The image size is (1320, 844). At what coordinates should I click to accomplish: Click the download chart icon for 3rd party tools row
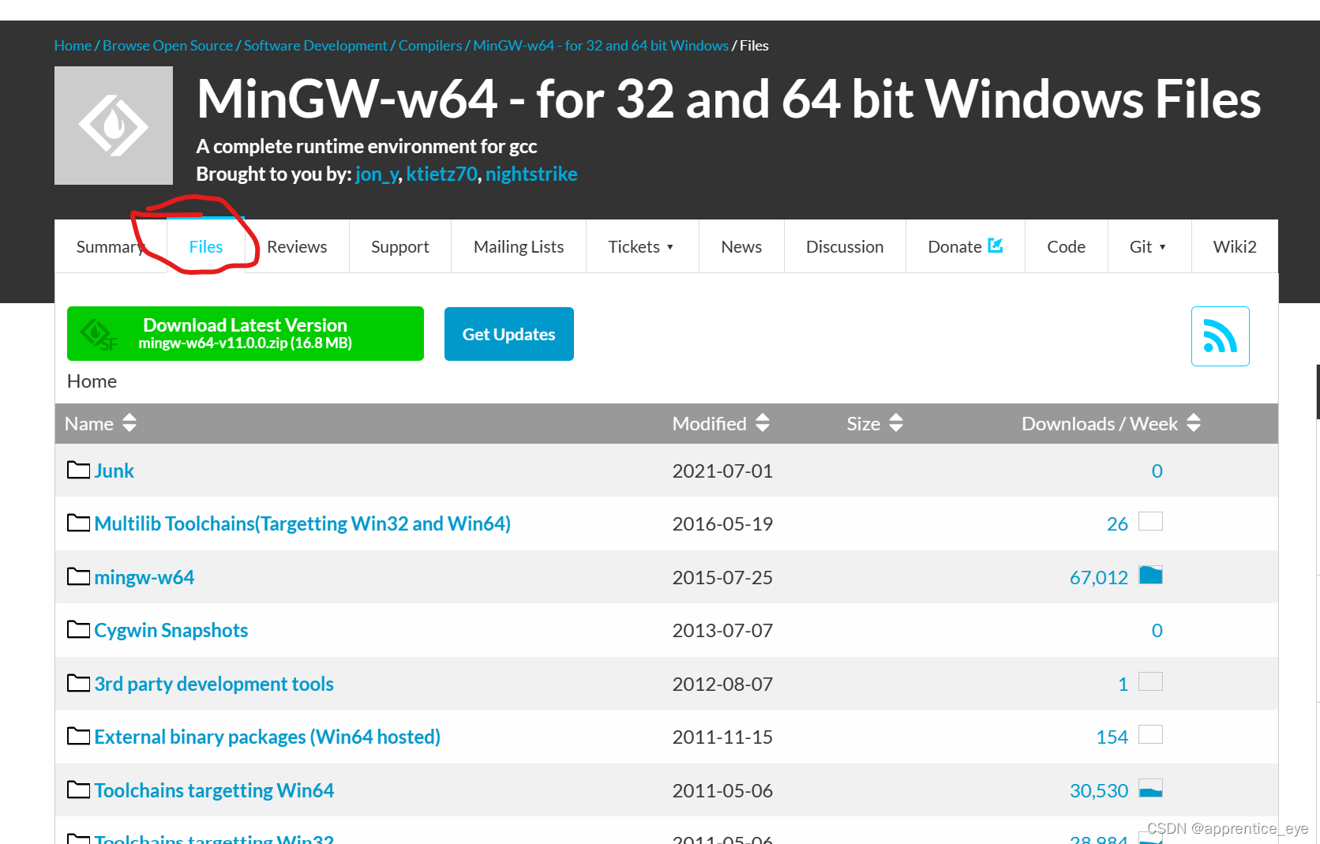pyautogui.click(x=1151, y=682)
